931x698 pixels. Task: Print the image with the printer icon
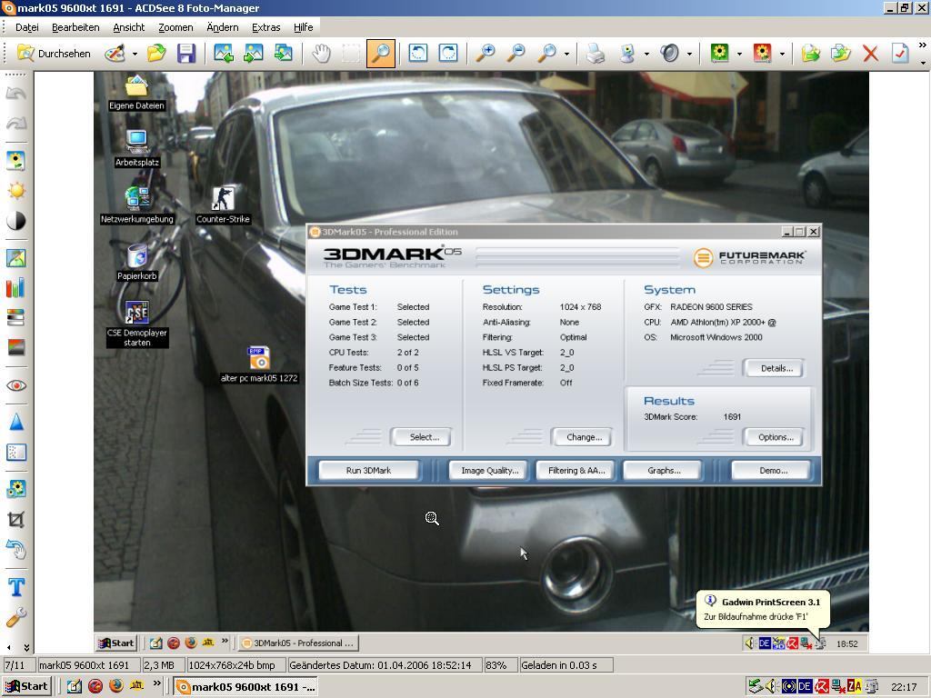pyautogui.click(x=596, y=54)
